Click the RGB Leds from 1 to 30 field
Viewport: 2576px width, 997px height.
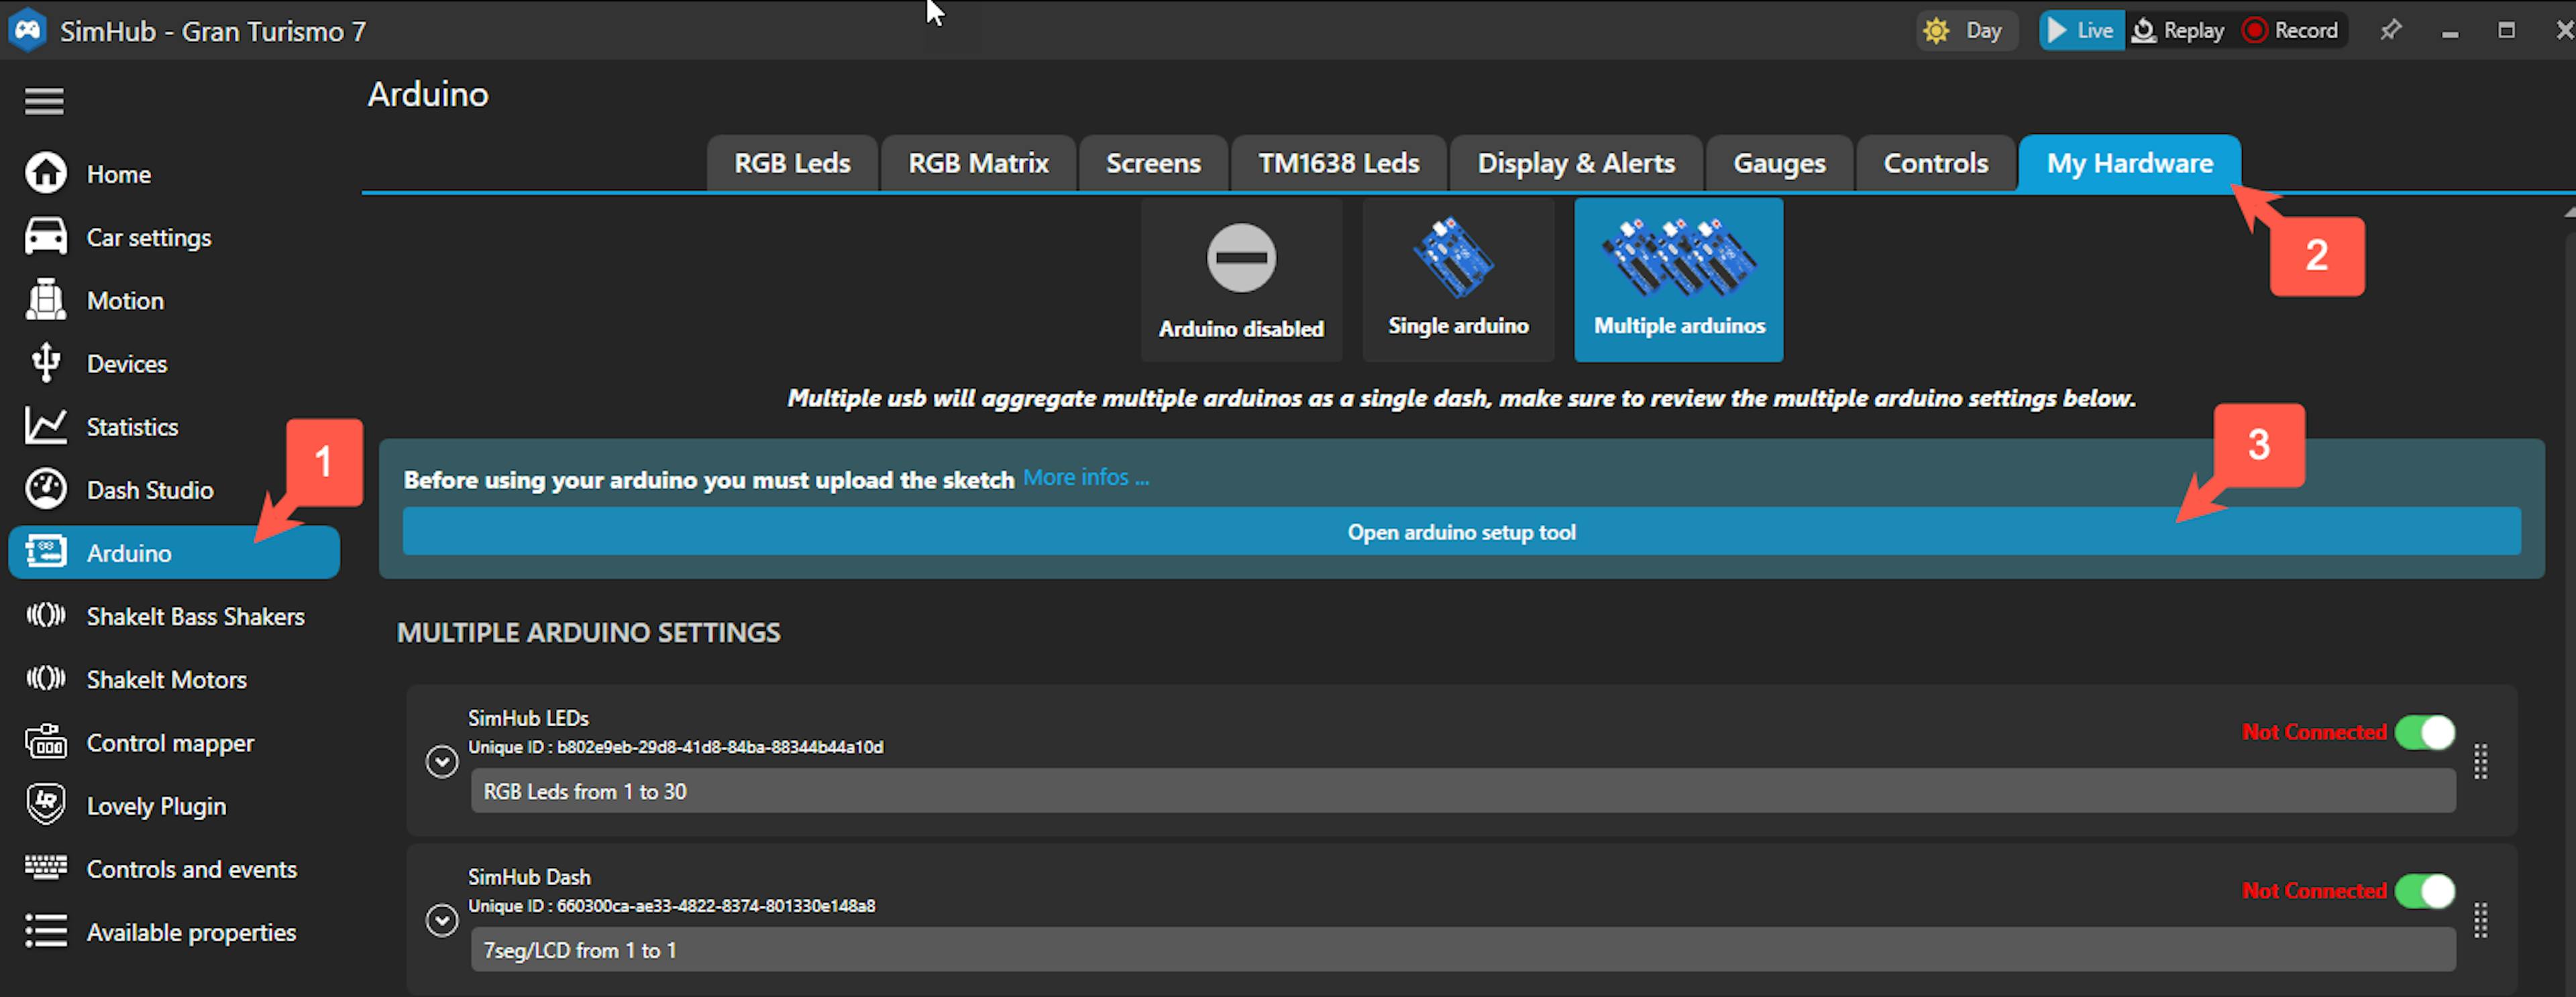click(x=1463, y=791)
